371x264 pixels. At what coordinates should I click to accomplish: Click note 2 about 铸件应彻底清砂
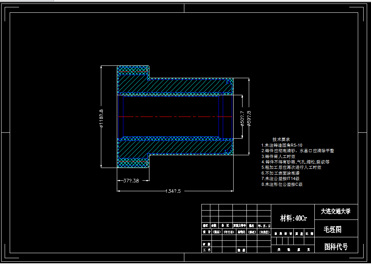coord(298,151)
